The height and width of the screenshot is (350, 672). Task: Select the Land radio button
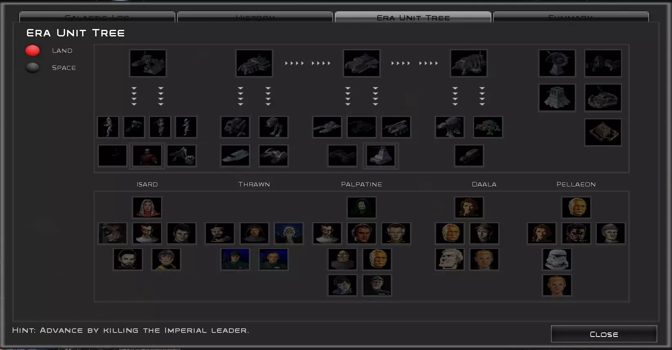tap(33, 51)
